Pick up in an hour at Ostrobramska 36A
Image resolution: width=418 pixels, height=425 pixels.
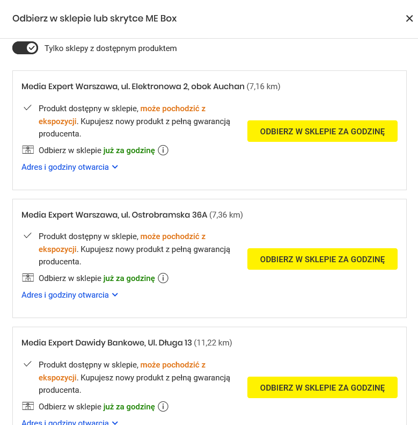[x=322, y=259]
